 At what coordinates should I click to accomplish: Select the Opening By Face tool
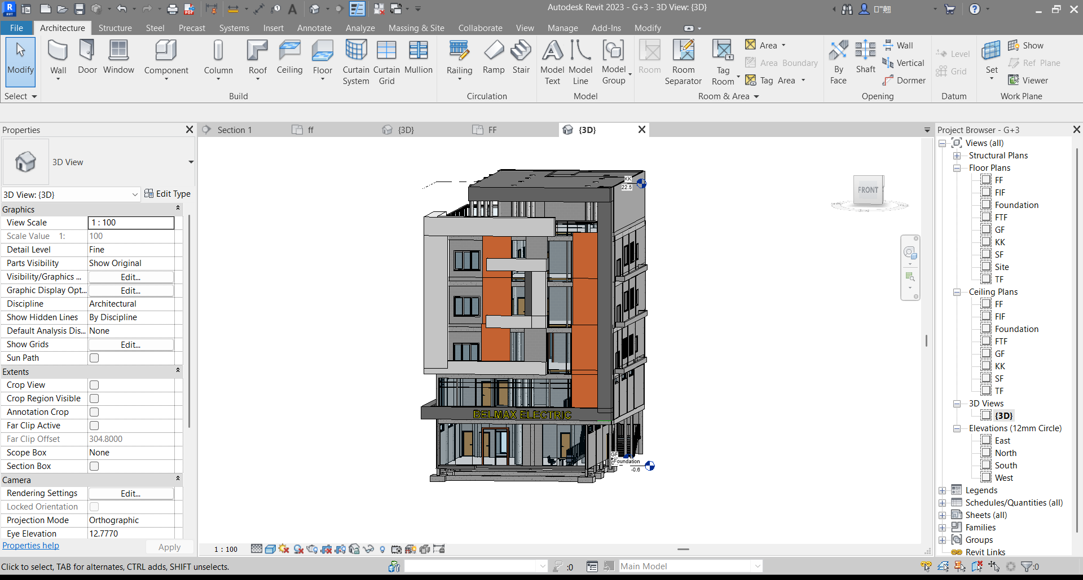point(838,62)
